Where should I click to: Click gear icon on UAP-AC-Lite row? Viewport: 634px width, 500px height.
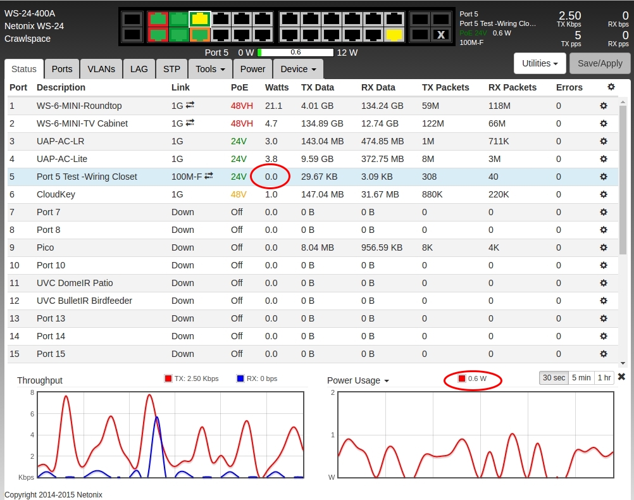point(603,159)
